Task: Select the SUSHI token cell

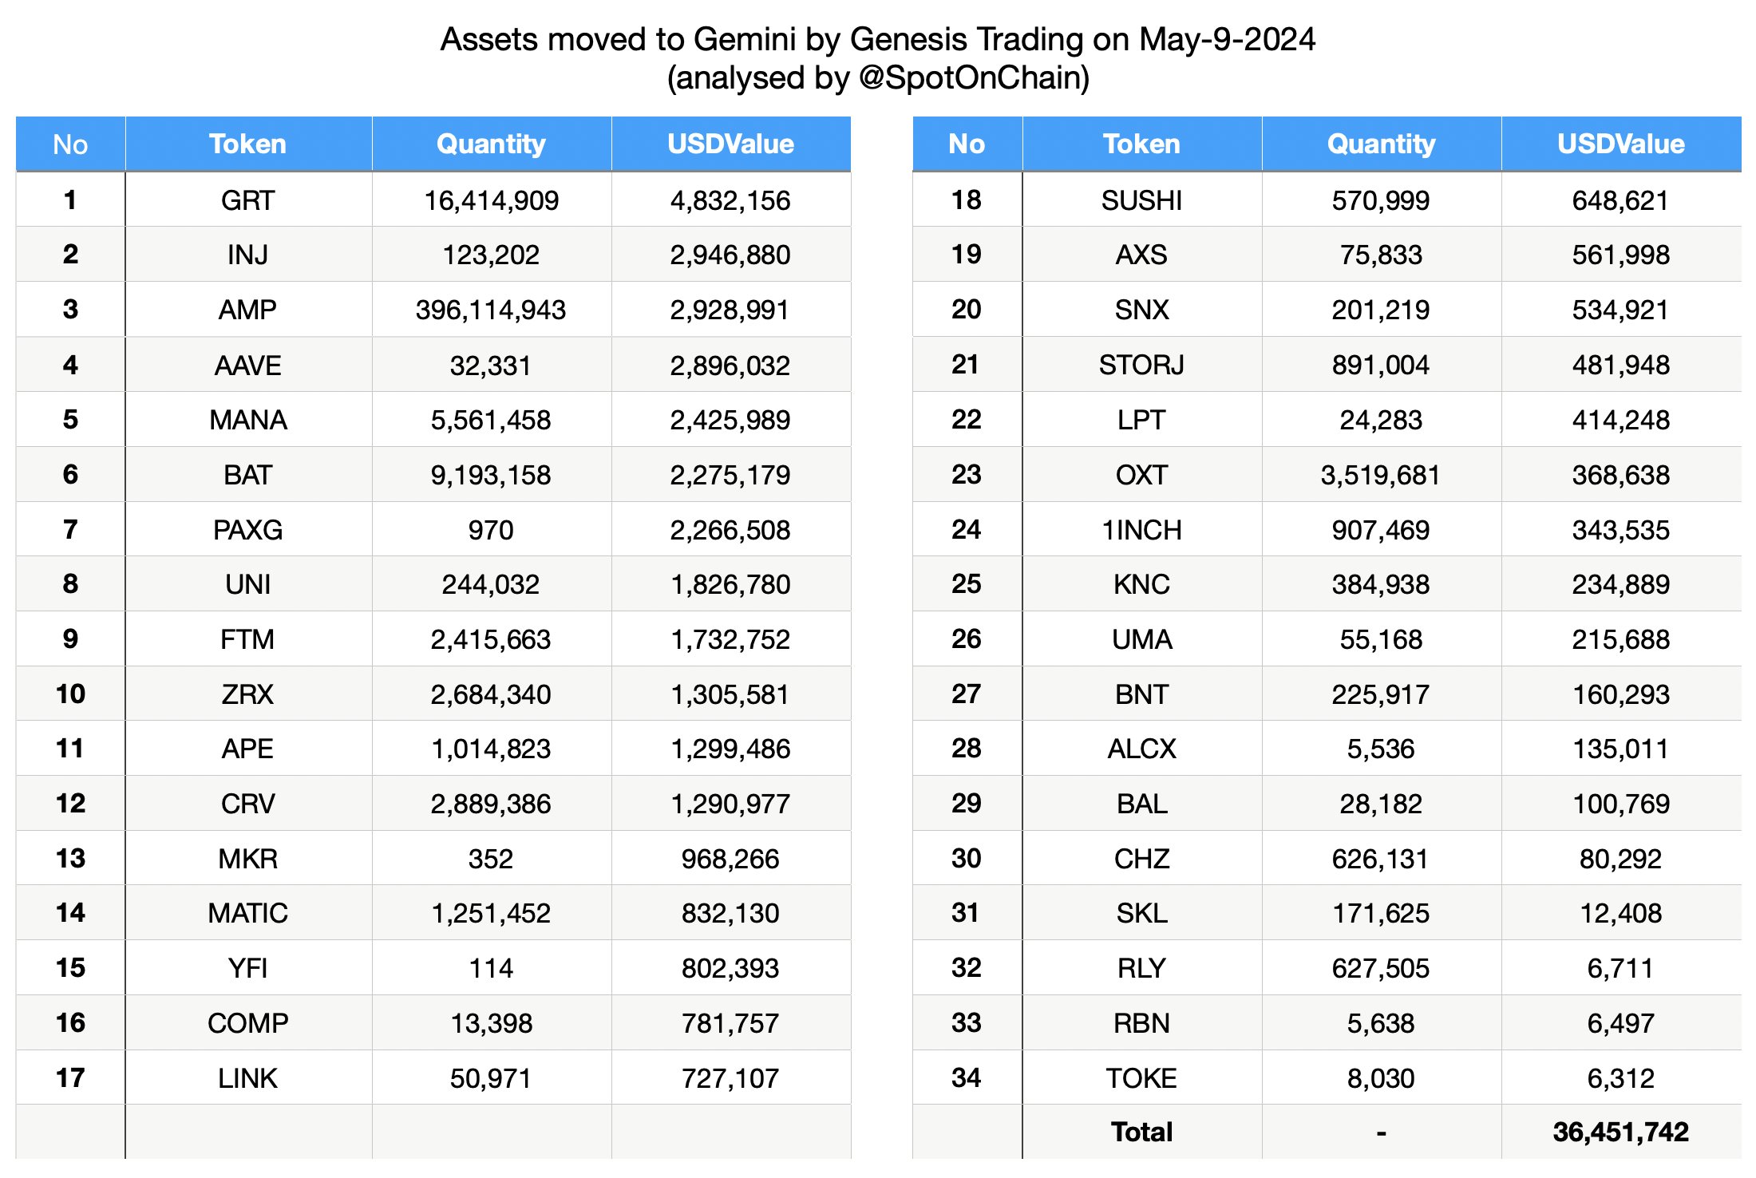Action: click(x=1141, y=200)
